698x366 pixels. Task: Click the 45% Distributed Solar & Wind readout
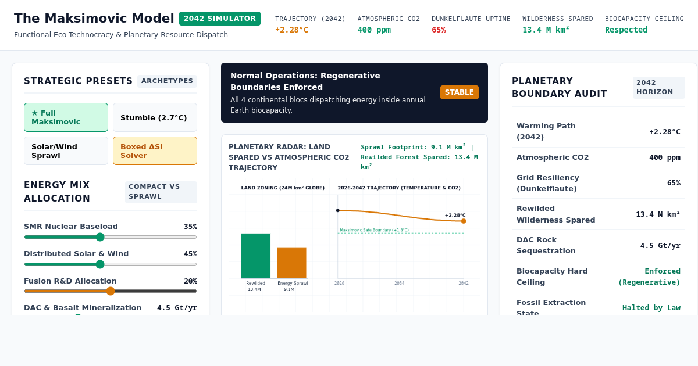[190, 254]
